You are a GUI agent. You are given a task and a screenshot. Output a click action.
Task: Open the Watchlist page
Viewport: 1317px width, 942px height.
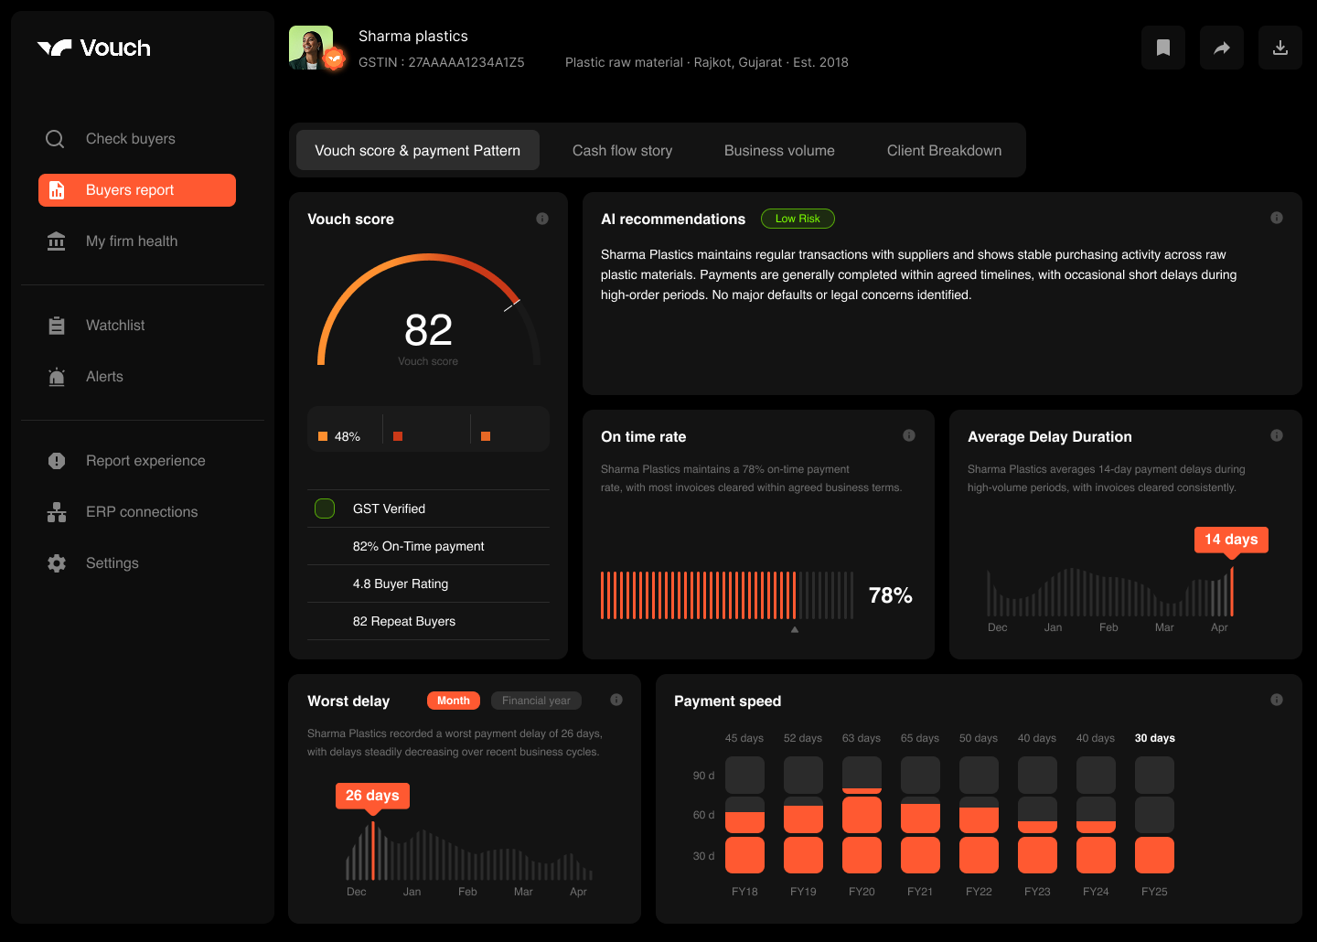coord(115,326)
